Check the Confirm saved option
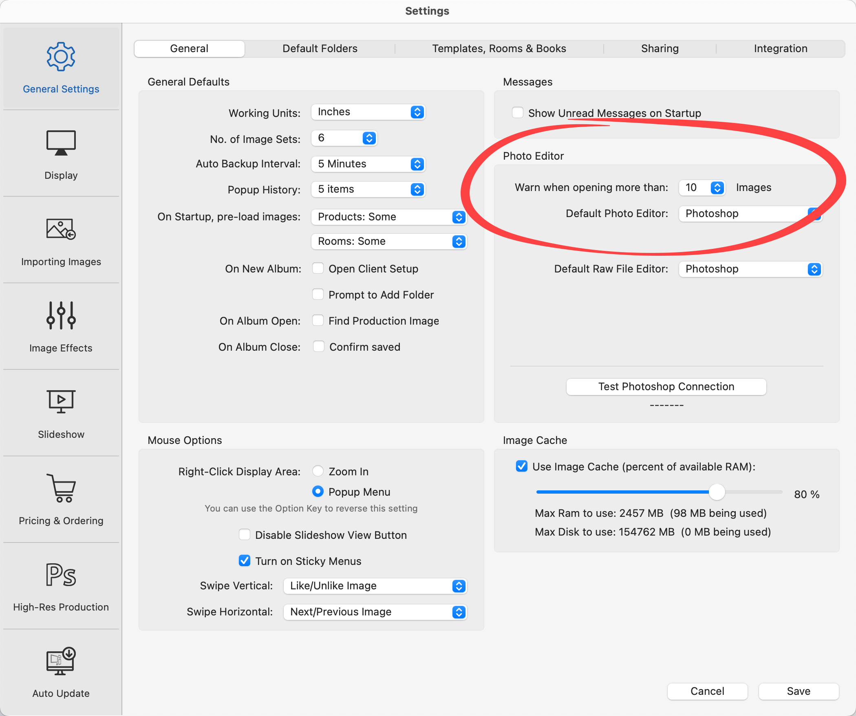The image size is (856, 716). coord(319,347)
